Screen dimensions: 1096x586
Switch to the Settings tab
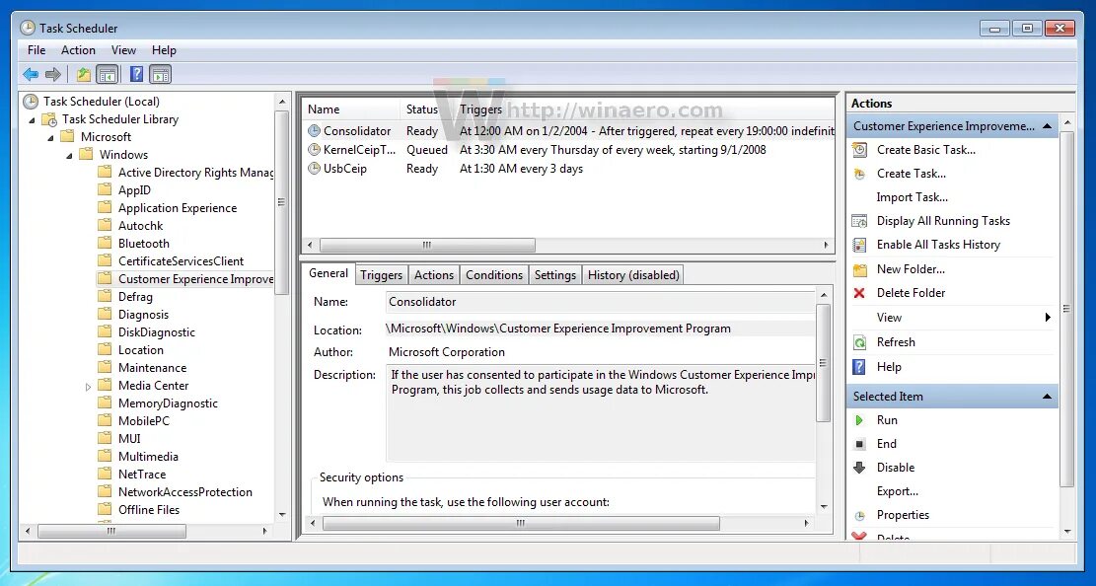555,275
